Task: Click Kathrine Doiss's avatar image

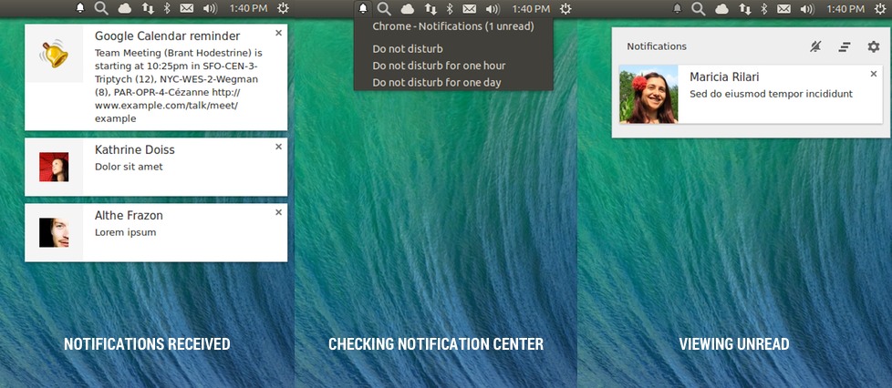Action: 54,167
